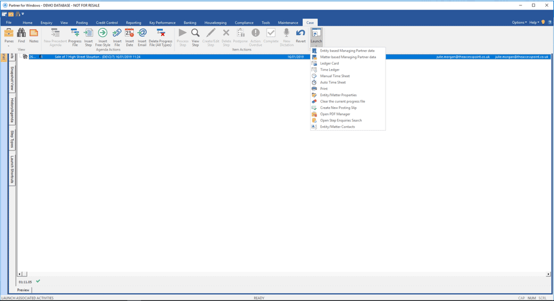Switch to the Credit Control tab
The width and height of the screenshot is (554, 301).
pyautogui.click(x=107, y=23)
